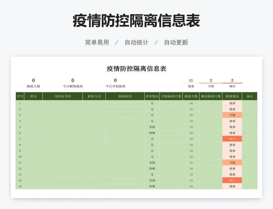The image size is (273, 209).
Task: Select the 发烧 cell in row 5
Action: 152,127
